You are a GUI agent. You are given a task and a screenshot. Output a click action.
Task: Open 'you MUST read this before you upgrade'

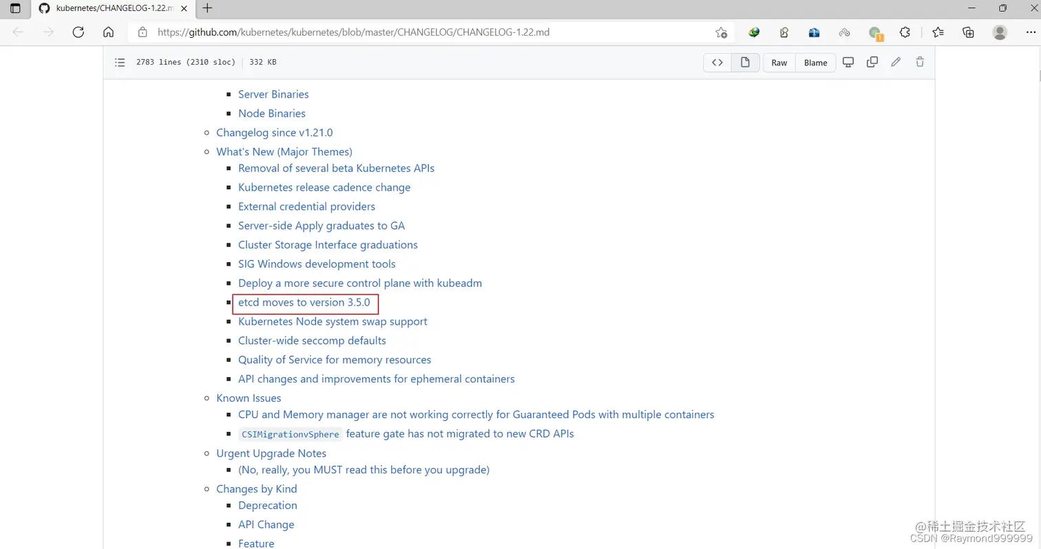point(364,470)
